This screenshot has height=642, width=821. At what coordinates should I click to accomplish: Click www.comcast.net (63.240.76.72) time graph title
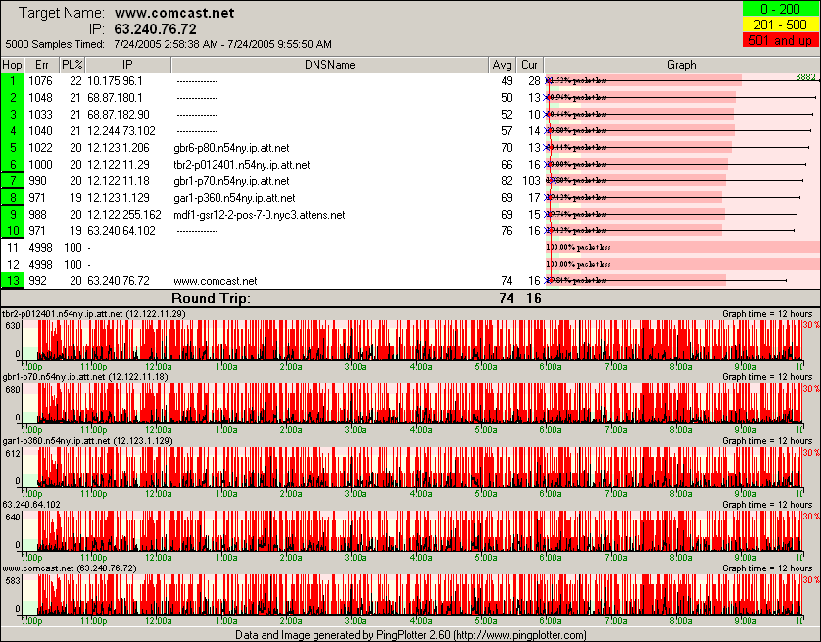[x=70, y=568]
